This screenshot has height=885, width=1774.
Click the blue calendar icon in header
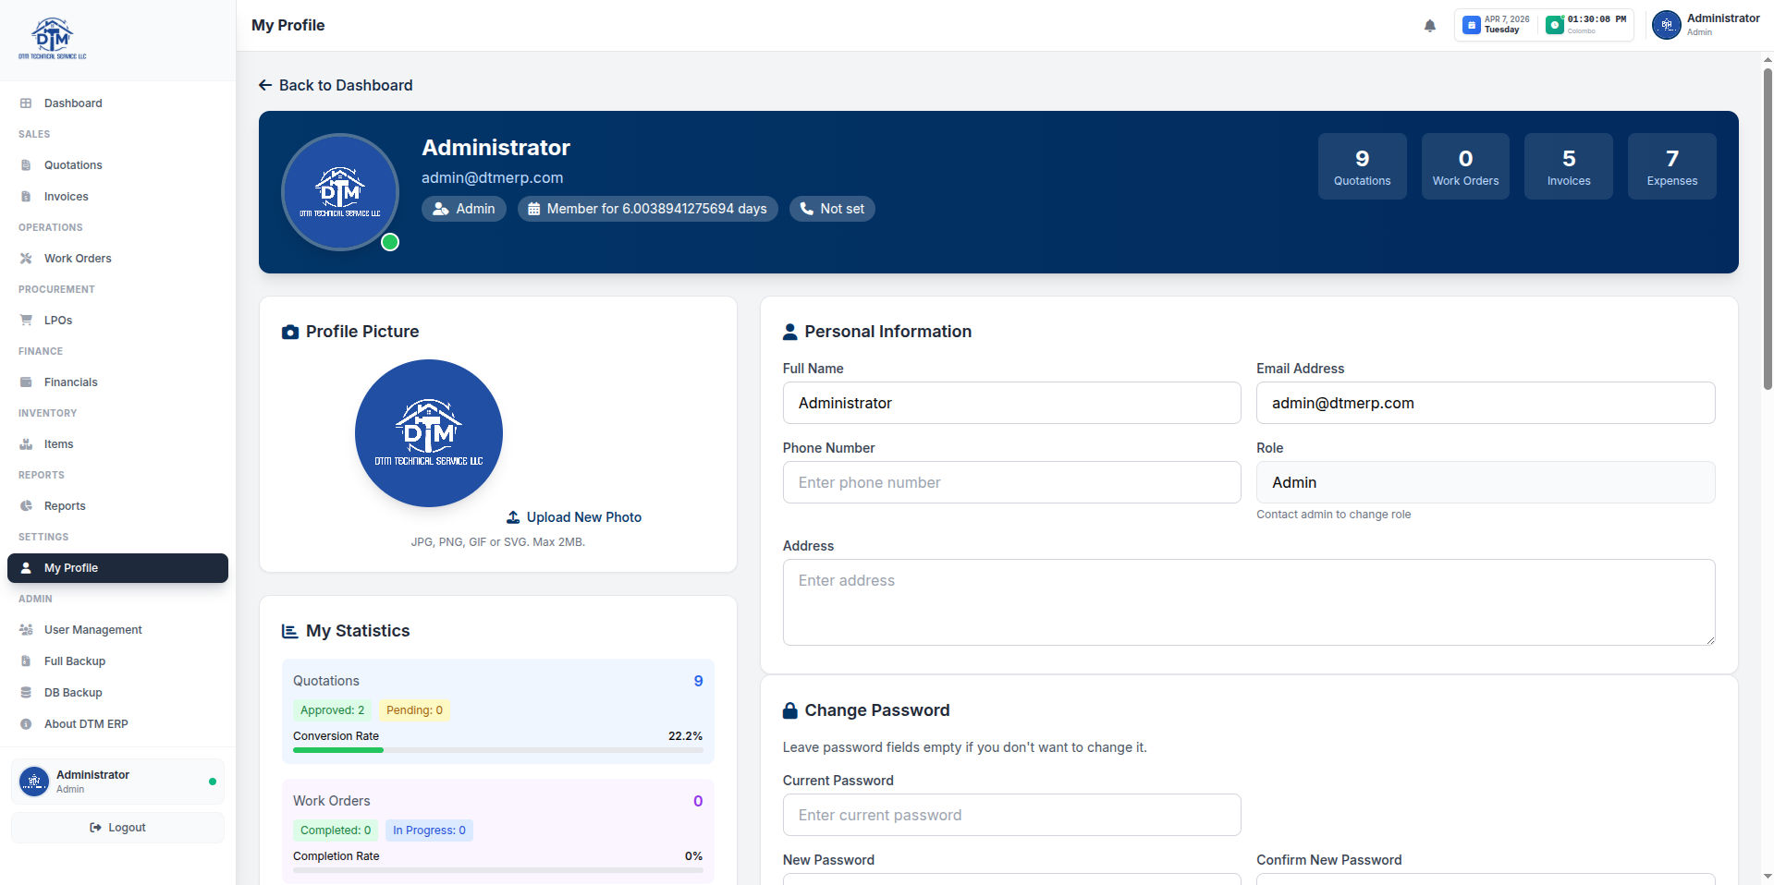(x=1471, y=25)
